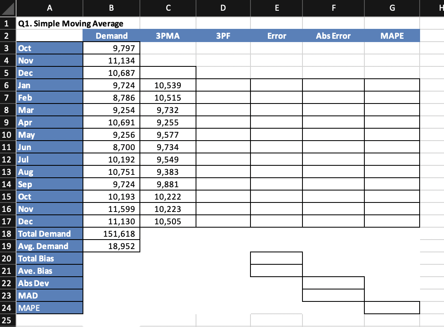Select the Total Bias label cell
This screenshot has width=444, height=327.
point(50,258)
